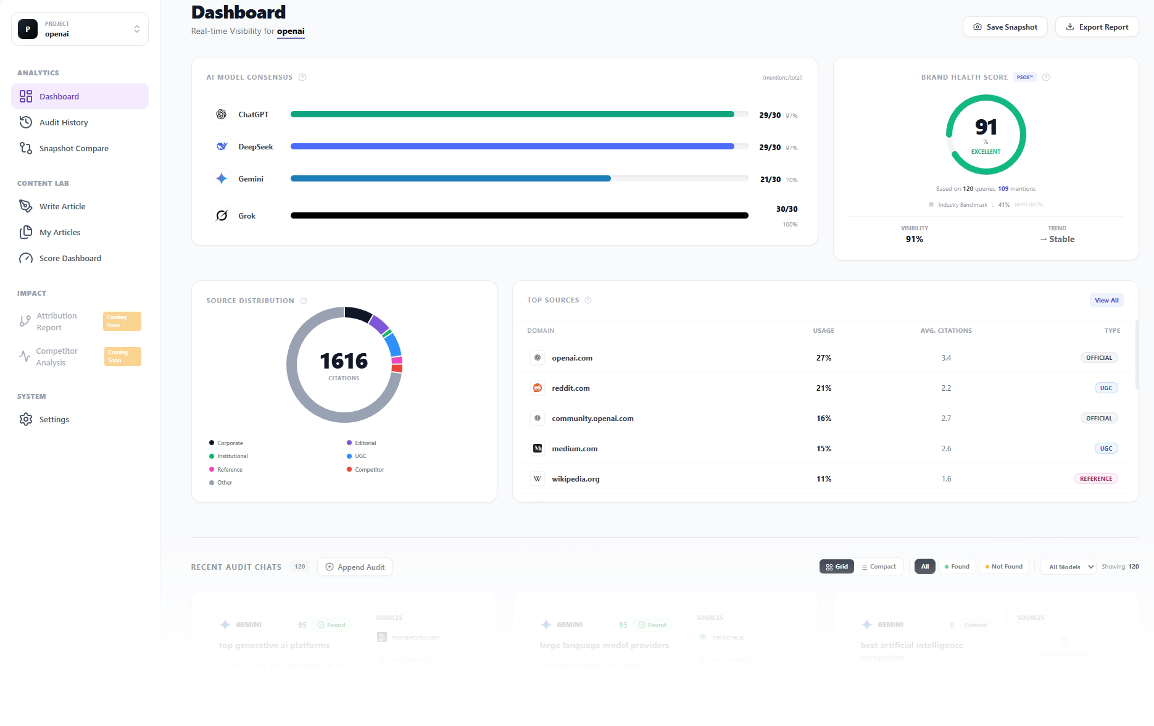Click the 1616 citations donut chart
The image size is (1154, 726).
[344, 365]
